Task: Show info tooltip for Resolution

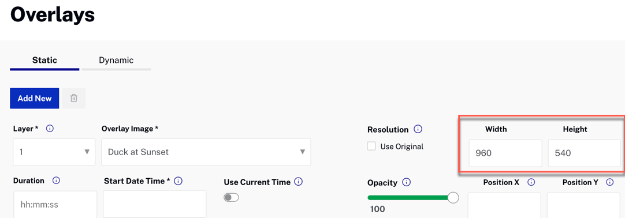Action: 418,129
